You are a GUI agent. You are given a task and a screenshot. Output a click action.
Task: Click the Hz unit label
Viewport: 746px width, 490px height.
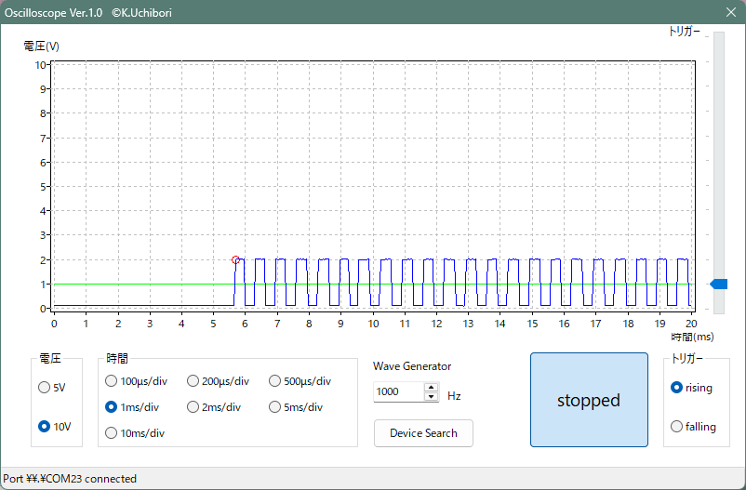(x=454, y=396)
